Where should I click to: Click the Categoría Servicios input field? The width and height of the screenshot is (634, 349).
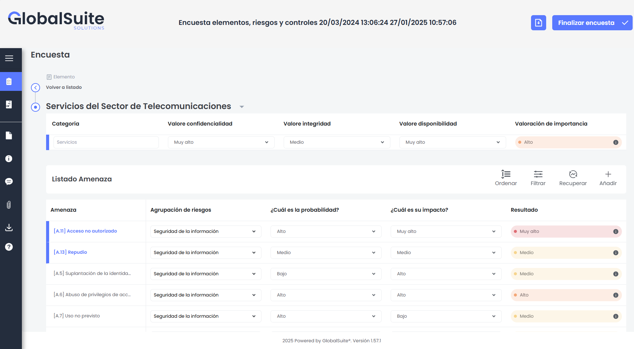[106, 142]
